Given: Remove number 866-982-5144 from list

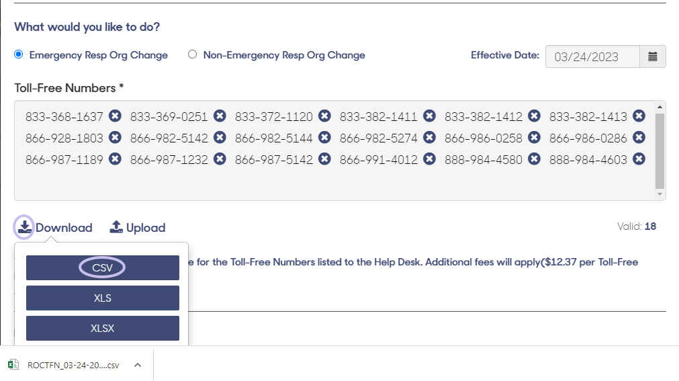Looking at the screenshot, I should tap(324, 138).
